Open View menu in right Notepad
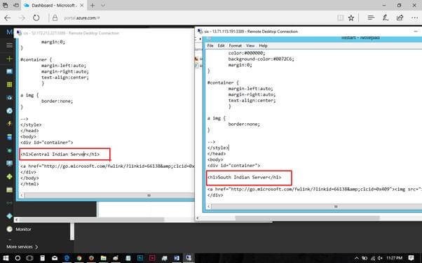 250,45
